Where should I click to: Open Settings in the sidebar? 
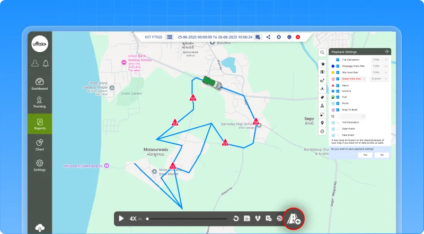coord(40,165)
